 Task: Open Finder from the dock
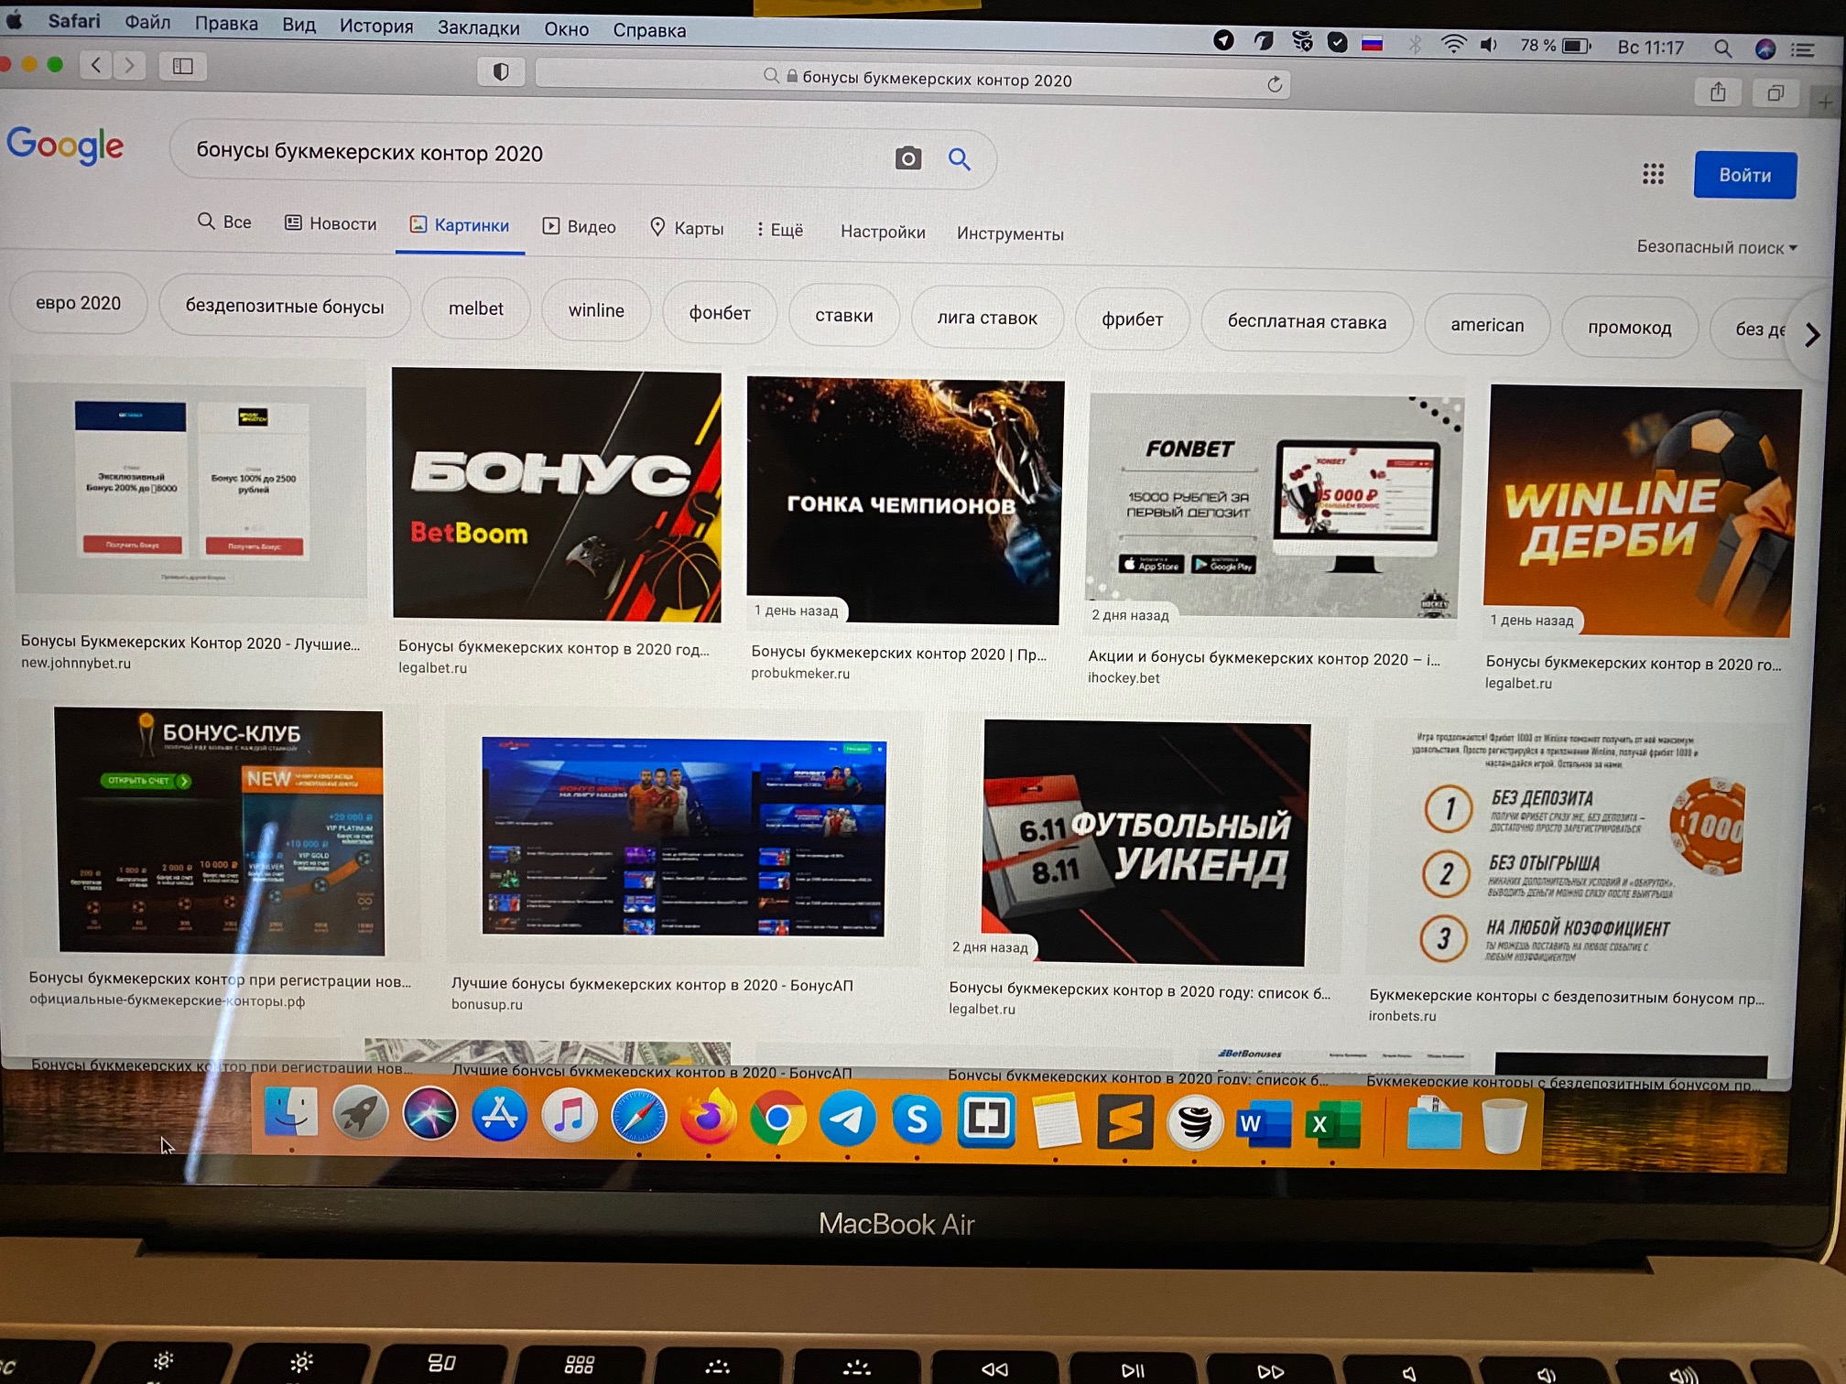pyautogui.click(x=291, y=1113)
